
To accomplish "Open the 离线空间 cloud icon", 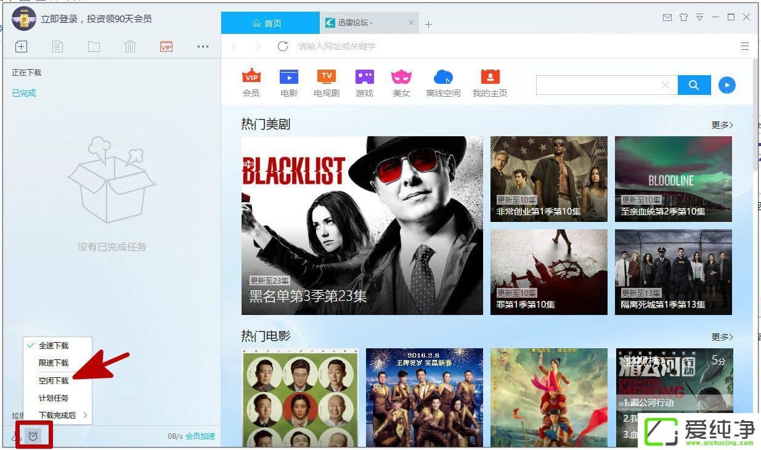I will 443,77.
